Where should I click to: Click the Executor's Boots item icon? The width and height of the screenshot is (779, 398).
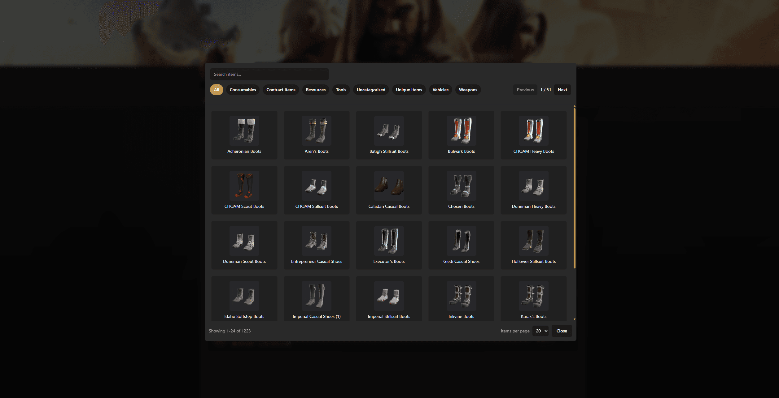point(389,241)
